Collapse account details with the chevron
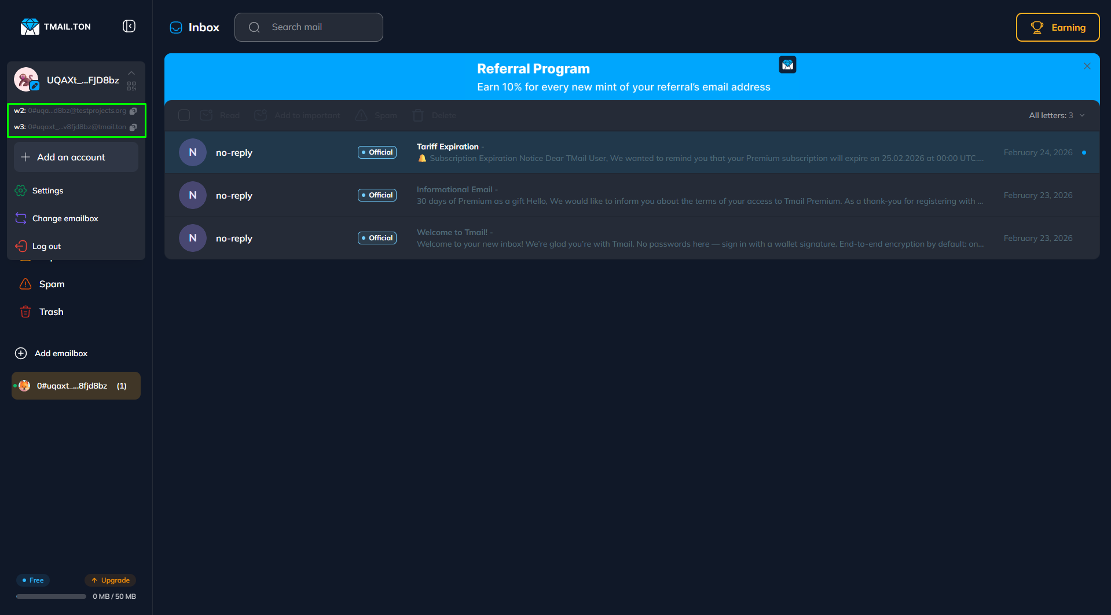Viewport: 1111px width, 615px height. [131, 72]
